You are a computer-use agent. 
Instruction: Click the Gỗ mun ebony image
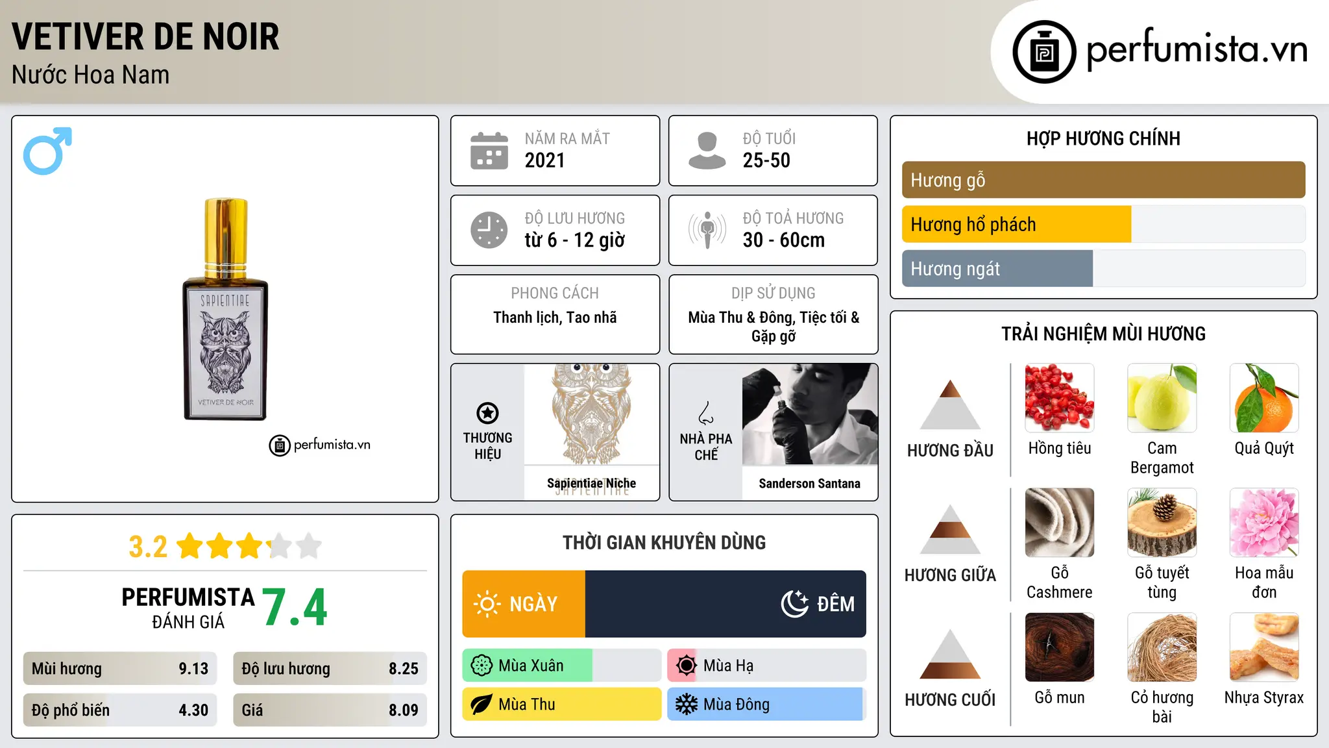click(x=1060, y=647)
